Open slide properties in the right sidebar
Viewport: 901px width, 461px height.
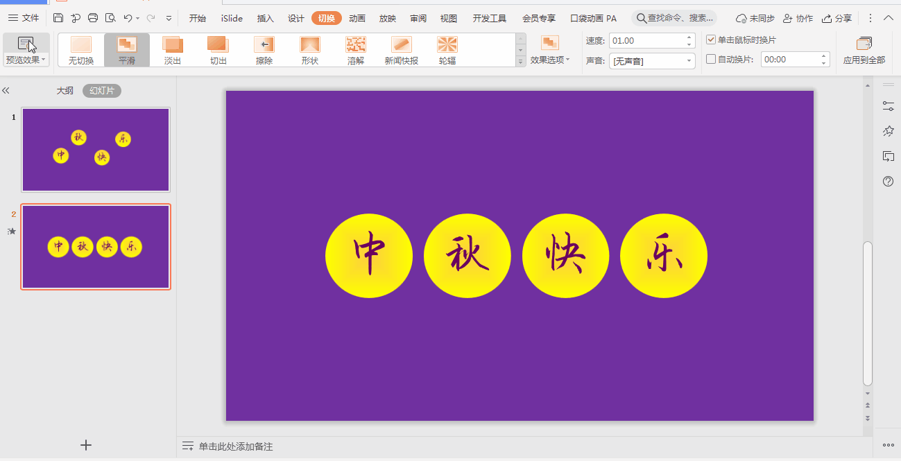click(889, 105)
